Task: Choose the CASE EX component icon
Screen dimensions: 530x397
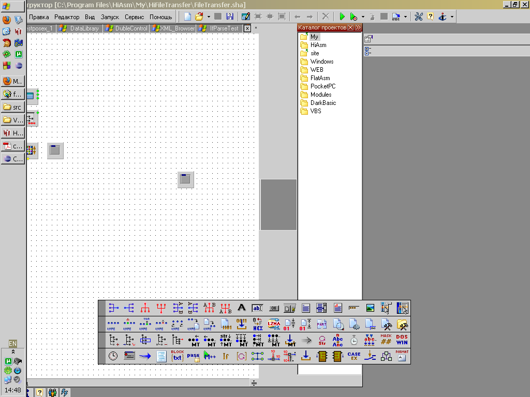Action: point(354,356)
